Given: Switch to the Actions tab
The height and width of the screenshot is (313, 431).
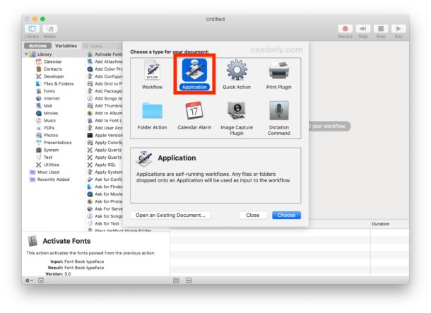Looking at the screenshot, I should click(x=37, y=45).
